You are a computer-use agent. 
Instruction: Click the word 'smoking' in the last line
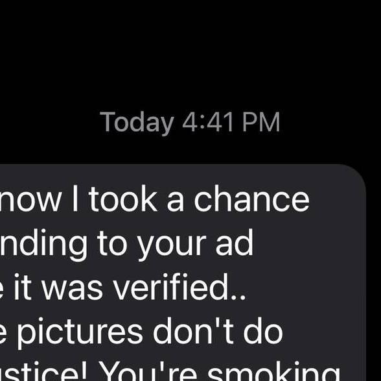click(x=273, y=372)
